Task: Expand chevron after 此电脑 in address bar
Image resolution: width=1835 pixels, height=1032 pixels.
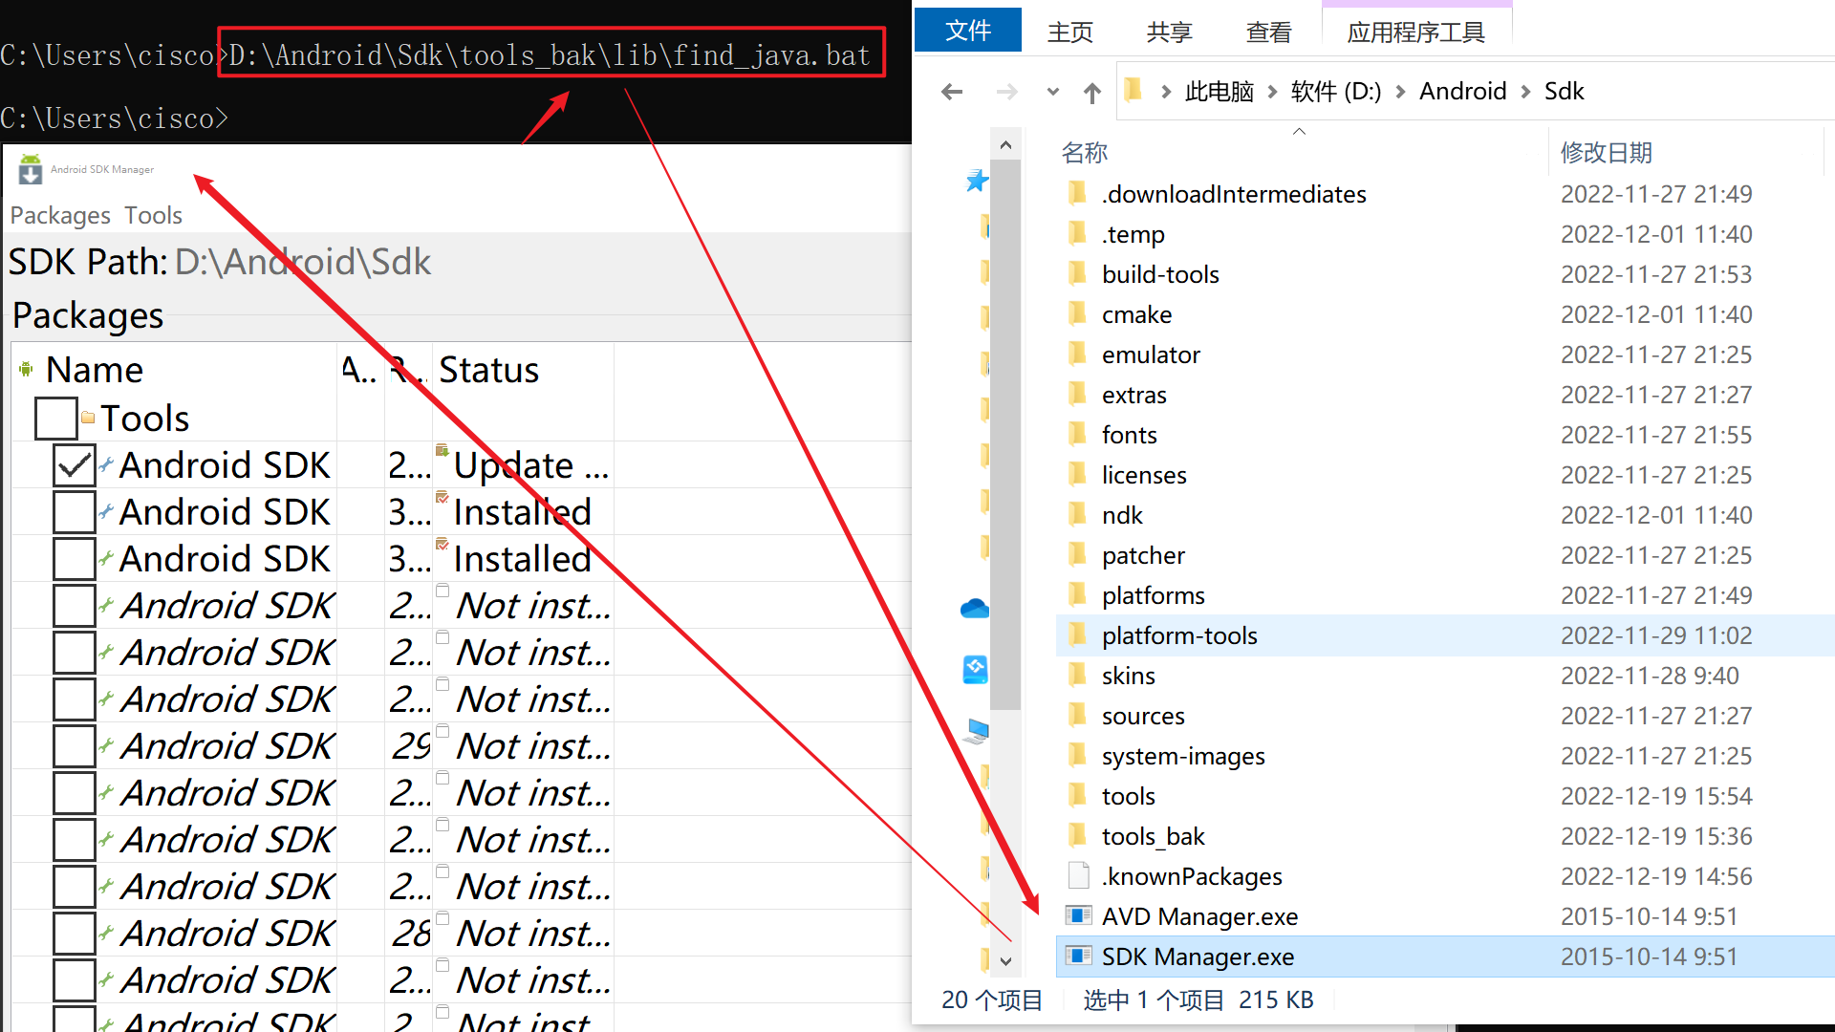Action: pos(1272,92)
